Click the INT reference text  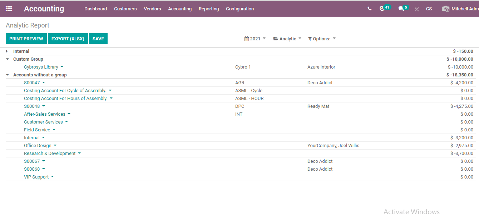tap(239, 114)
